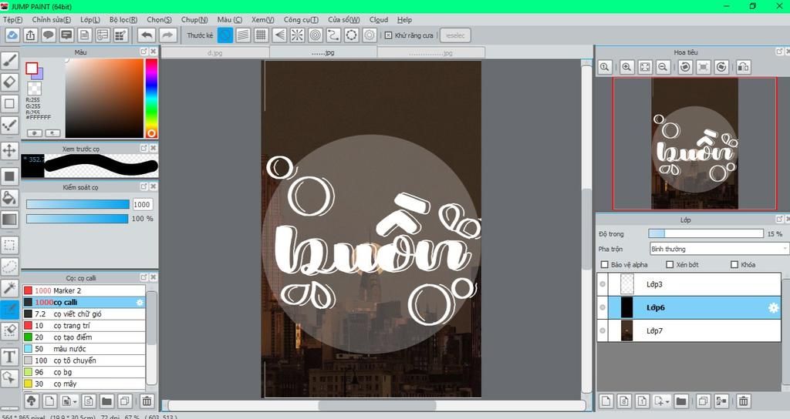Enable the Xén bớt checkbox
Screen dimensions: 790x419
coord(670,265)
